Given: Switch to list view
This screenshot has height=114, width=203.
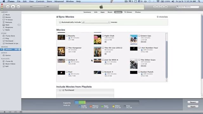Looking at the screenshot, I should tap(155, 7).
